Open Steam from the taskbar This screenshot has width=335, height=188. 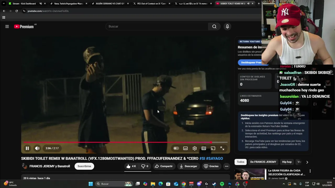pos(214,184)
